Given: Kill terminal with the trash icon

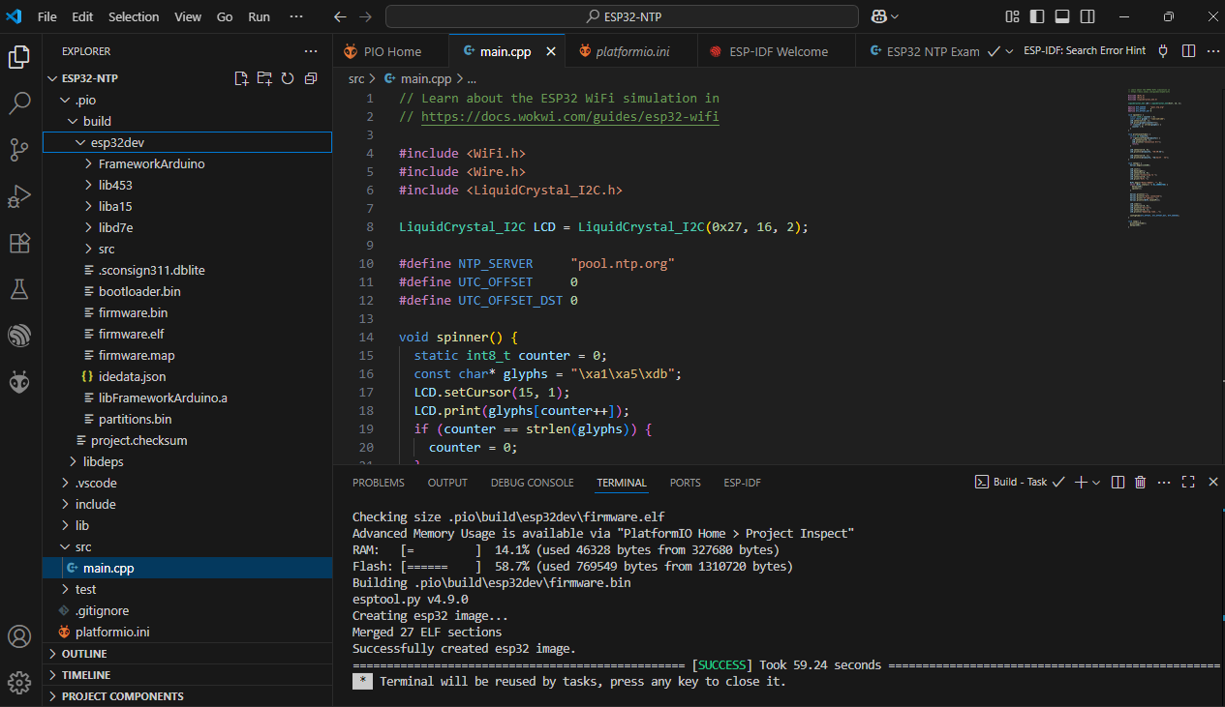Looking at the screenshot, I should (x=1140, y=482).
